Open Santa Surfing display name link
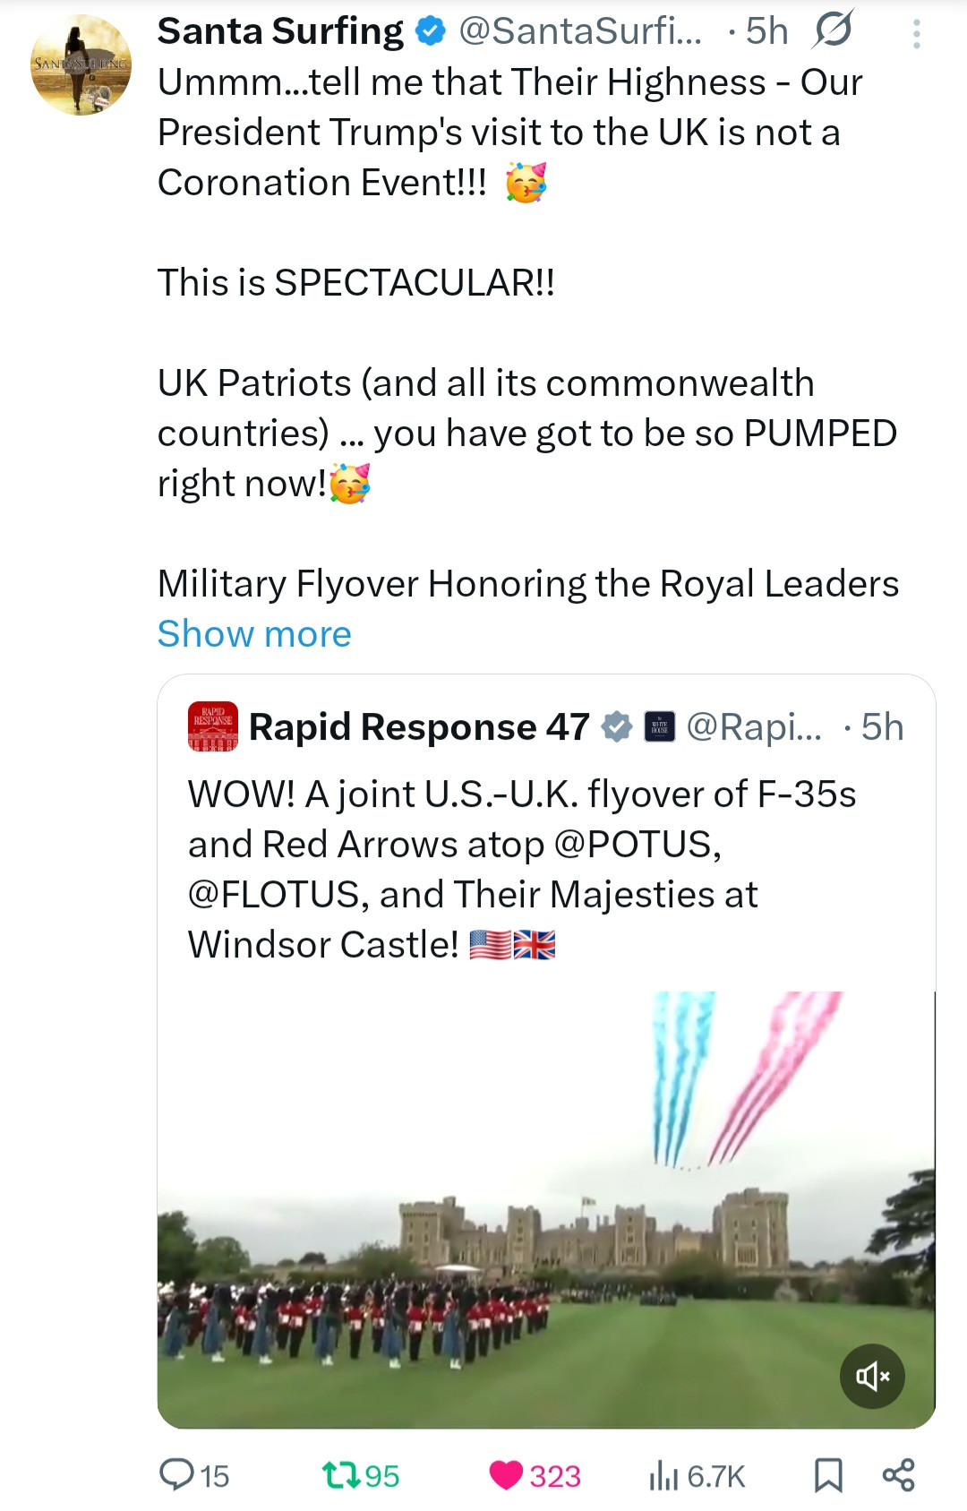The height and width of the screenshot is (1511, 967). (x=280, y=31)
